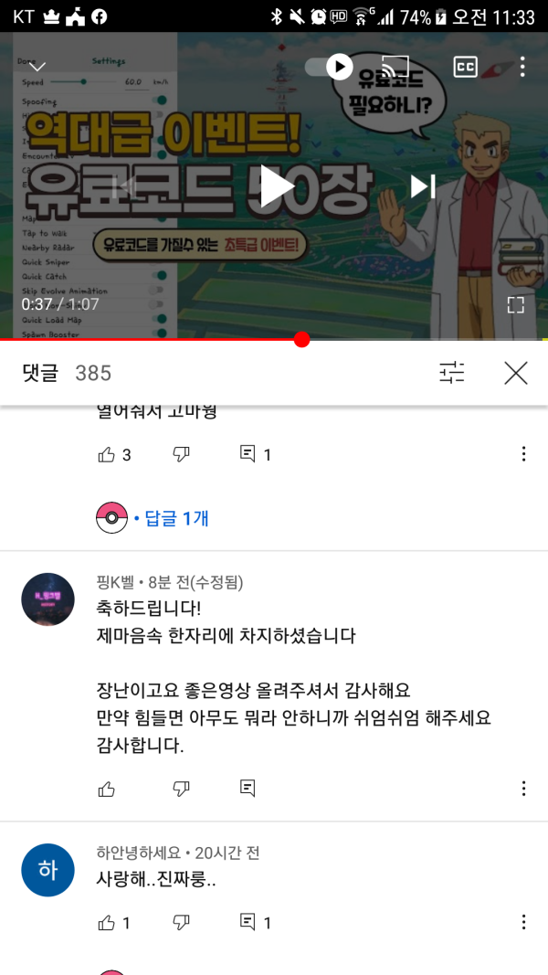Tap the Cast to device icon
Viewport: 548px width, 975px height.
[x=395, y=66]
